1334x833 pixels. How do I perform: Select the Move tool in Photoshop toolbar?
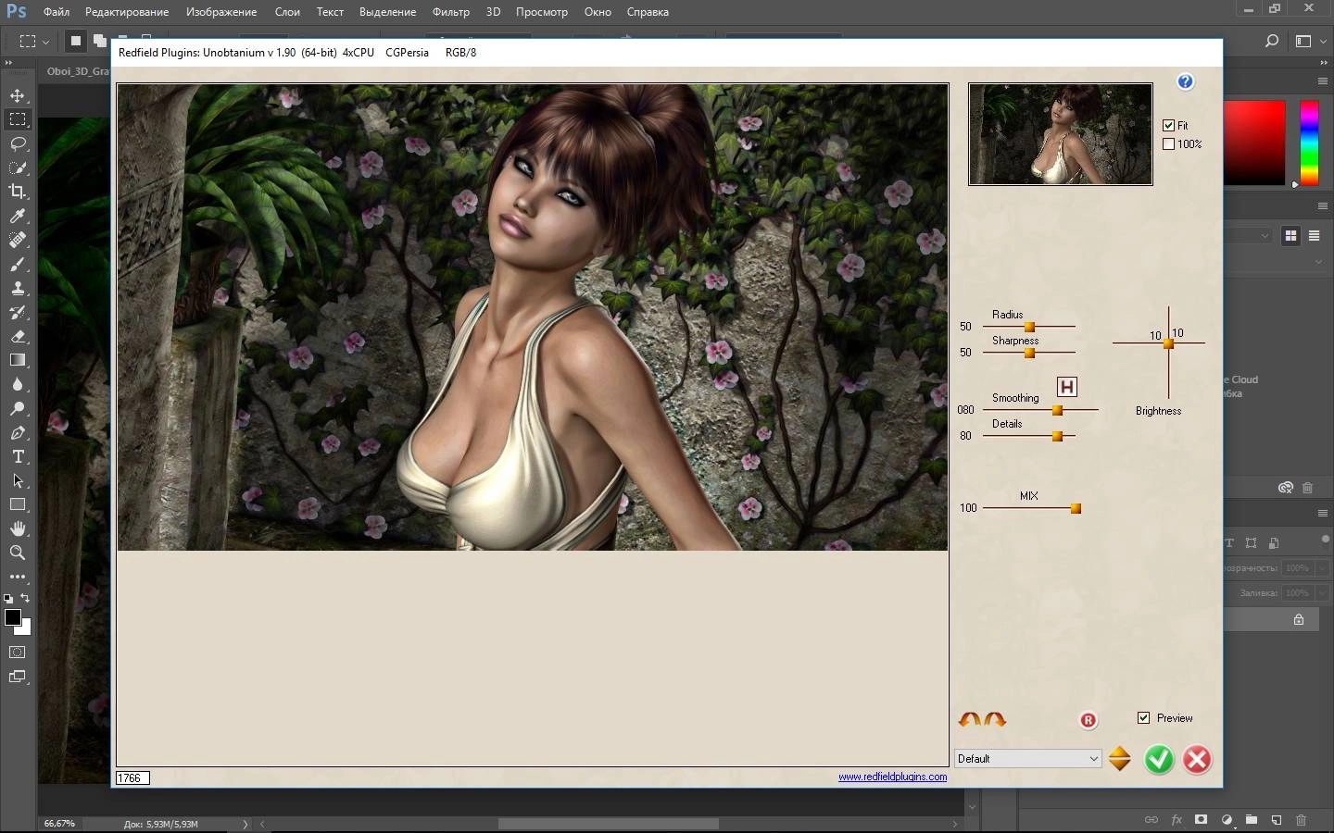click(x=18, y=95)
